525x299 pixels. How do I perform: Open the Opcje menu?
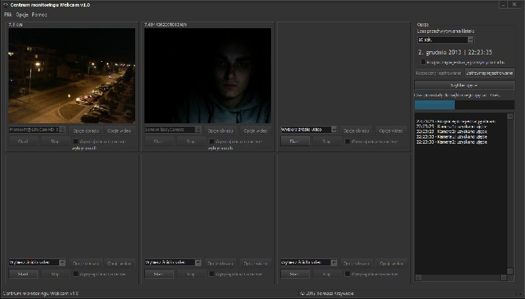click(x=22, y=14)
